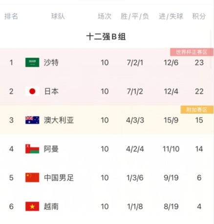Open the 中国男足 team entry
Image resolution: width=214 pixels, height=224 pixels.
click(59, 177)
